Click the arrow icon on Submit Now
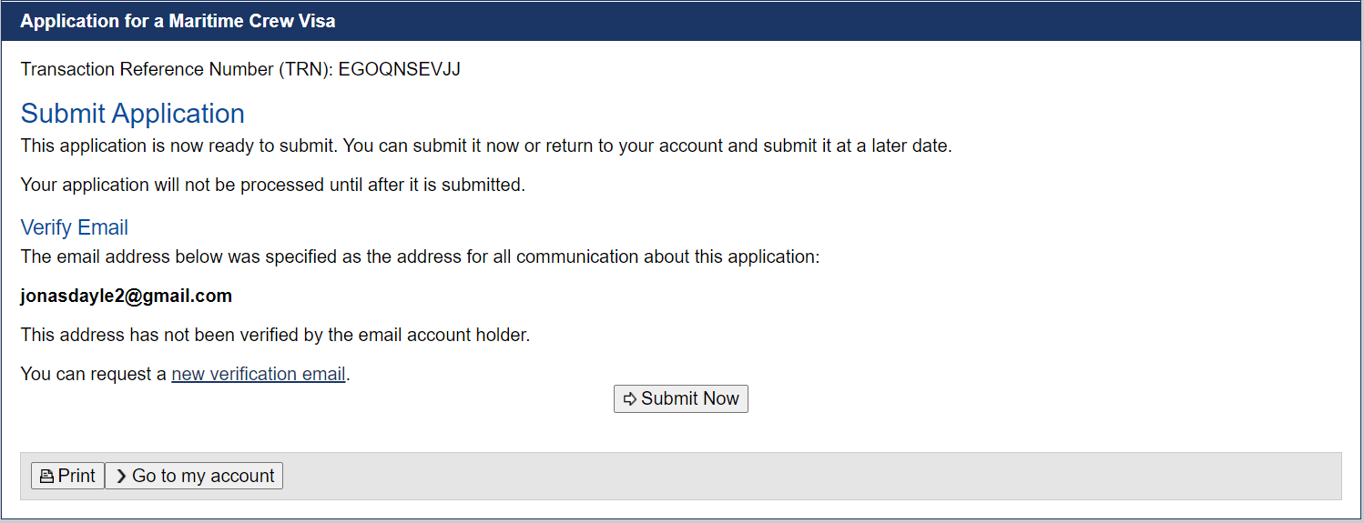1364x523 pixels. [629, 399]
